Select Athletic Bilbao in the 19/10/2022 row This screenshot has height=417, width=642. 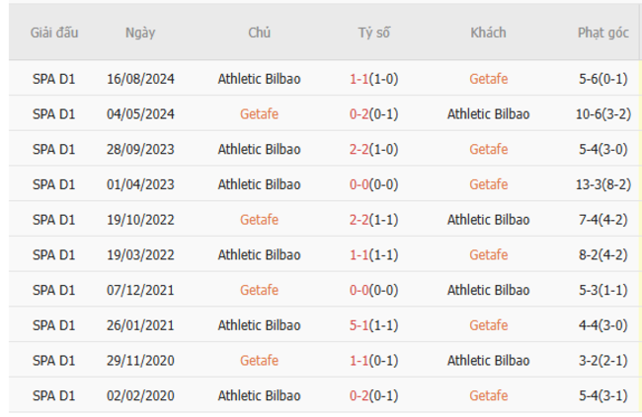[488, 220]
